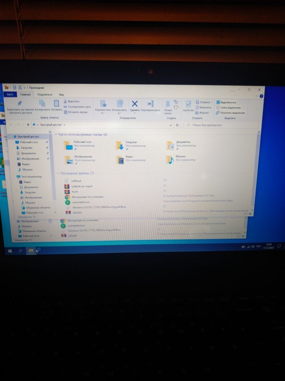Switch front window to details view icon
This screenshot has height=381, width=285.
[246, 214]
